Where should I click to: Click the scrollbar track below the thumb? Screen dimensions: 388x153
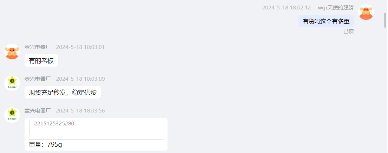pyautogui.click(x=385, y=90)
